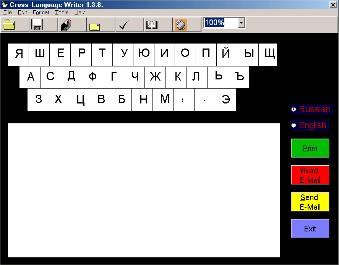Tap the Ж key

[x=155, y=77]
